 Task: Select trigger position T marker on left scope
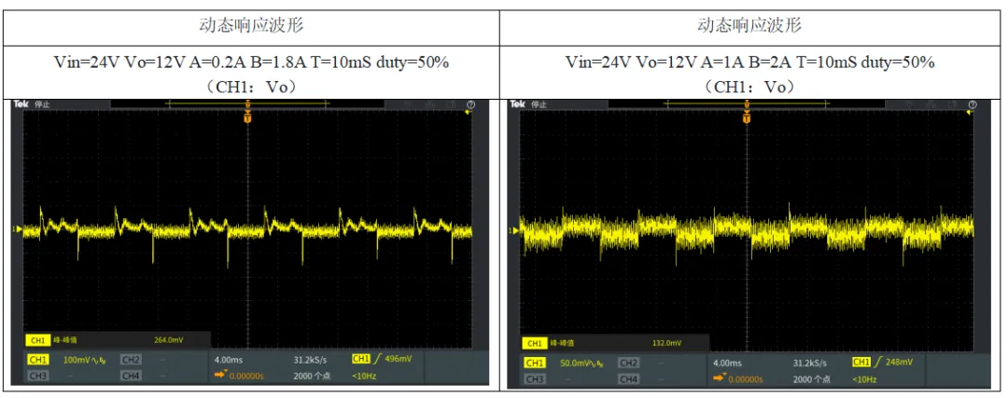point(247,117)
